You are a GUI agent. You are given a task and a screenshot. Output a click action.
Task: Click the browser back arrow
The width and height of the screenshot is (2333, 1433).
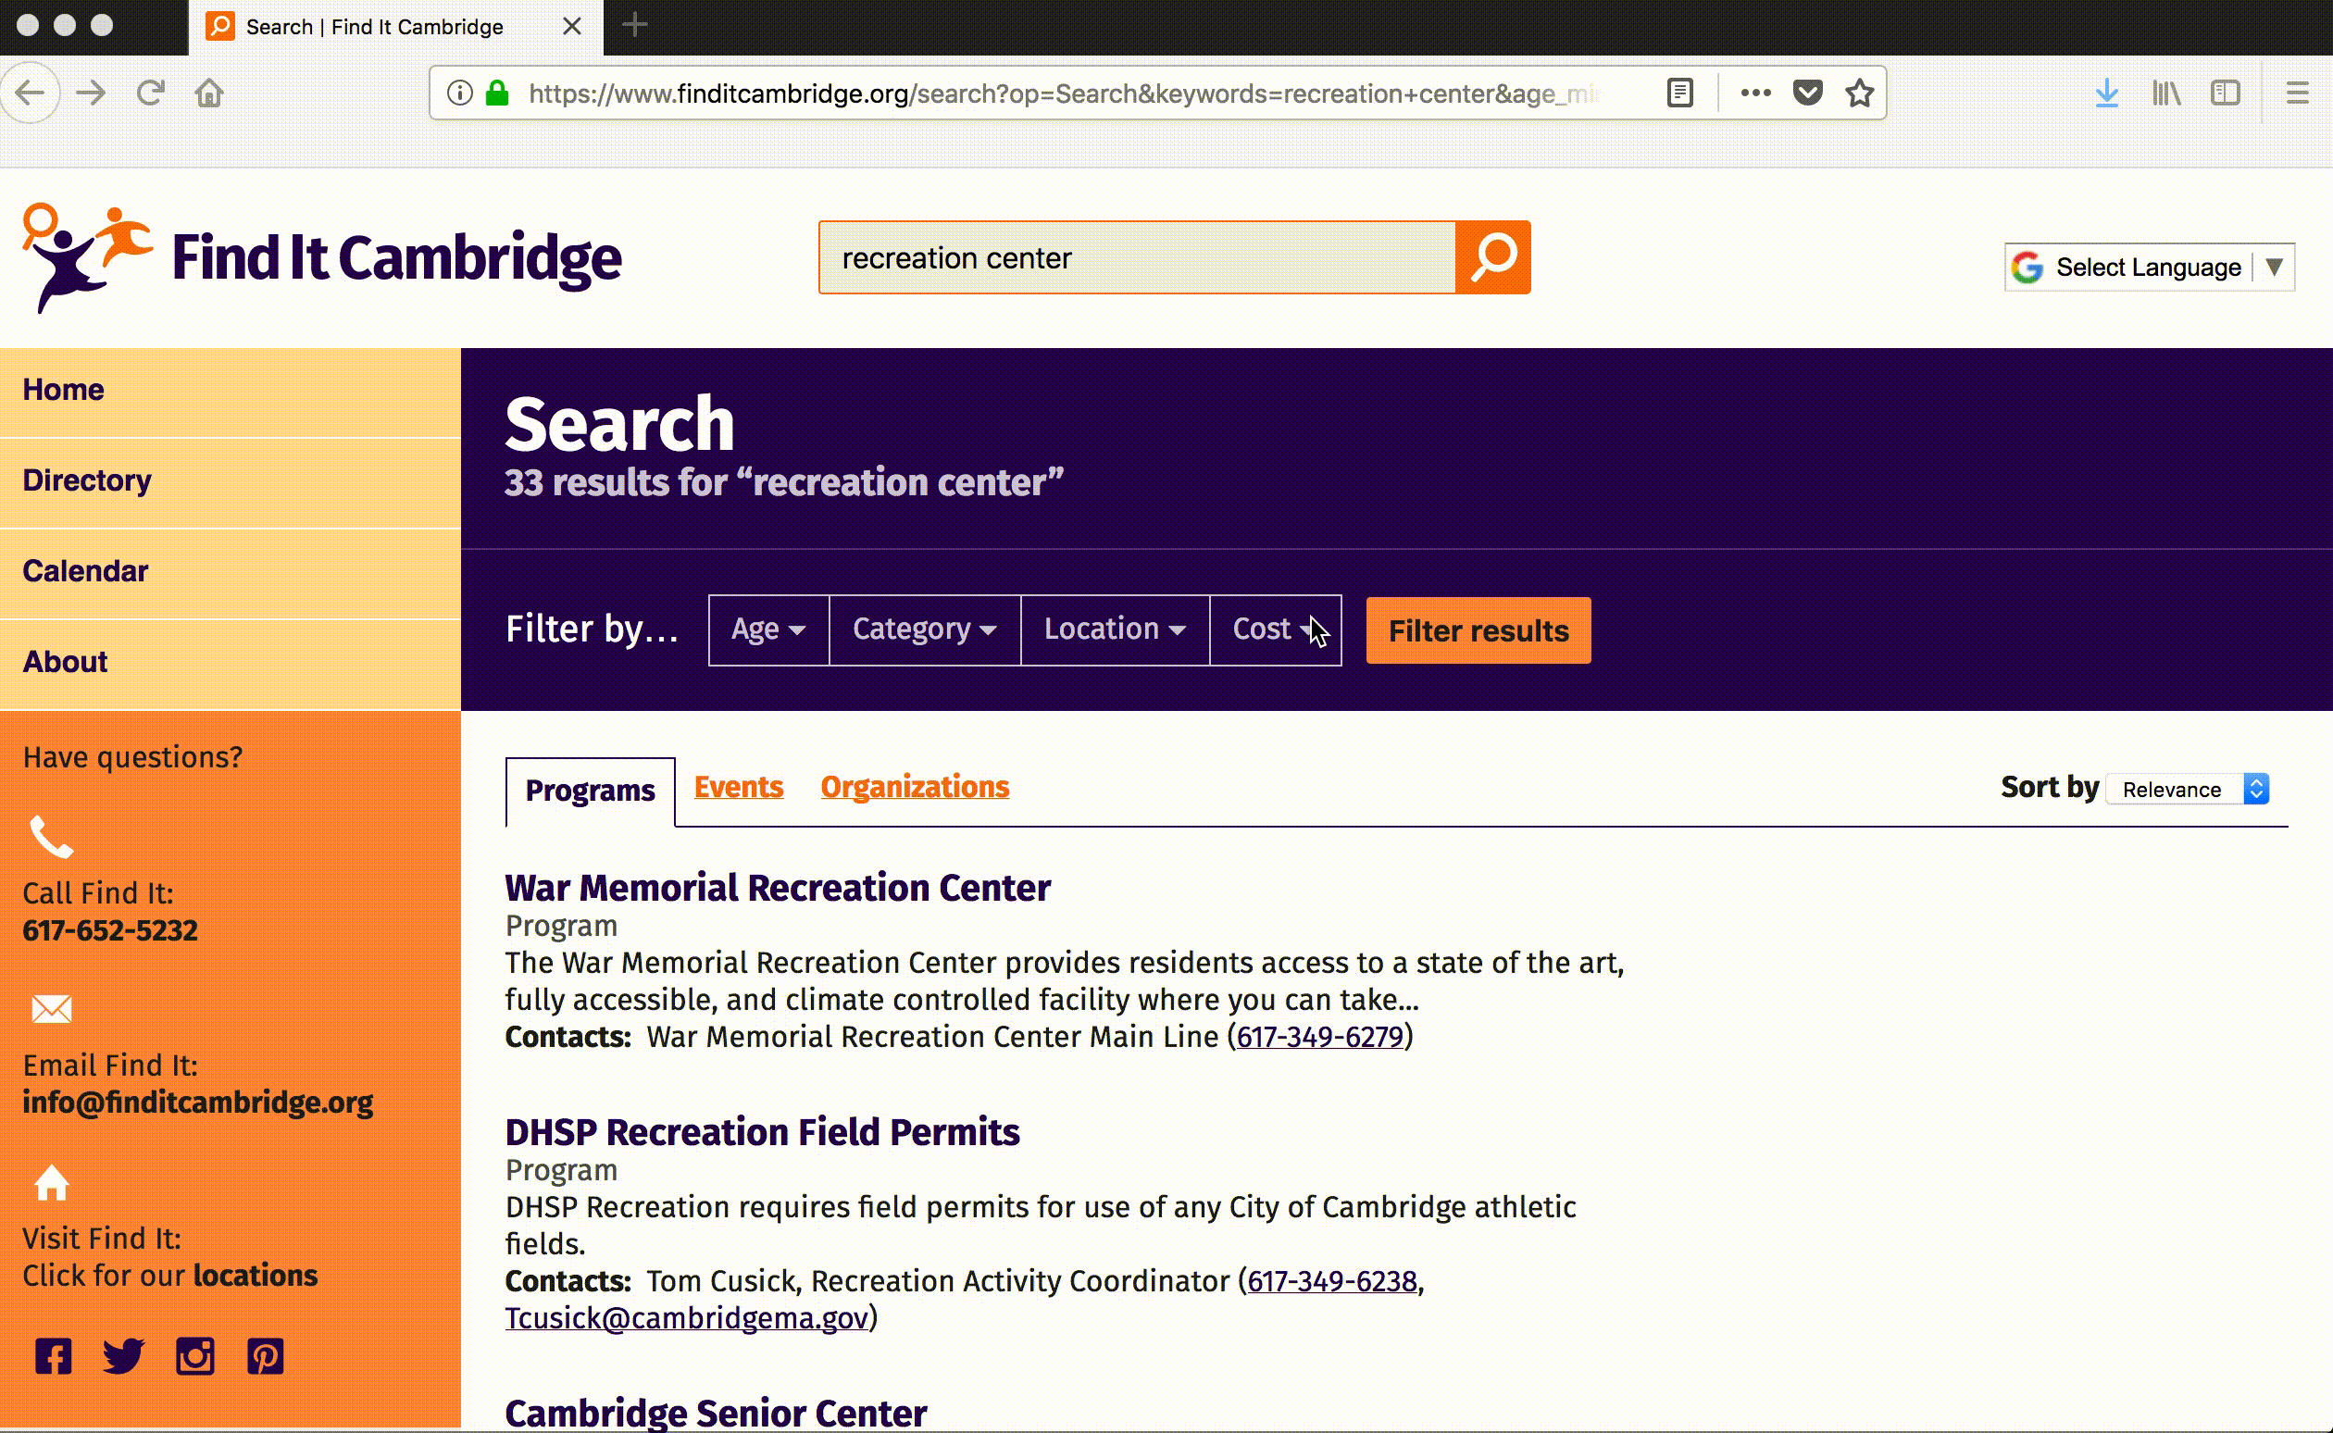pyautogui.click(x=31, y=93)
